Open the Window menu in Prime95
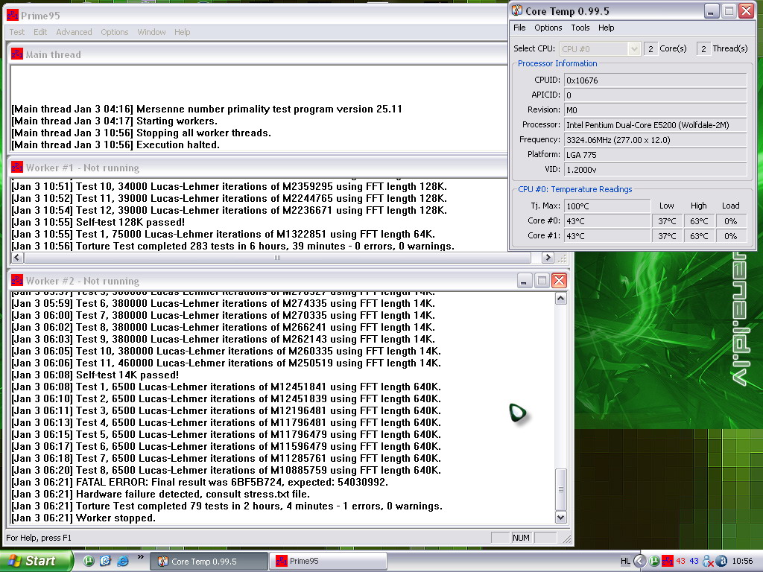Viewport: 763px width, 572px height. tap(151, 32)
